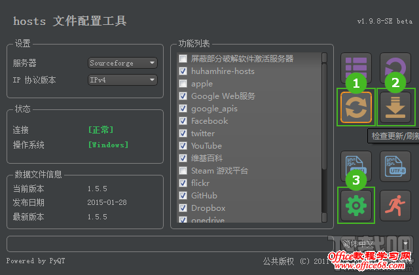Click the v1.9.8-SE beta version label
Viewport: 419px width, 275px height.
pos(385,21)
